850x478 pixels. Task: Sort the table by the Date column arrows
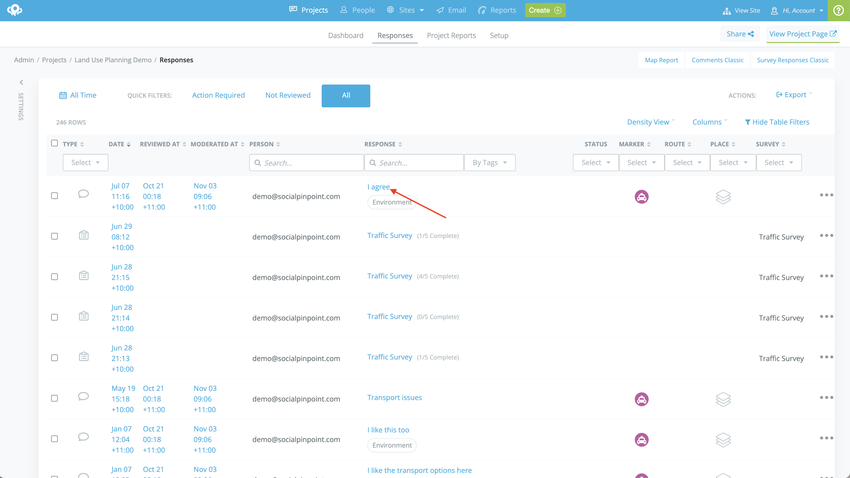pyautogui.click(x=129, y=145)
